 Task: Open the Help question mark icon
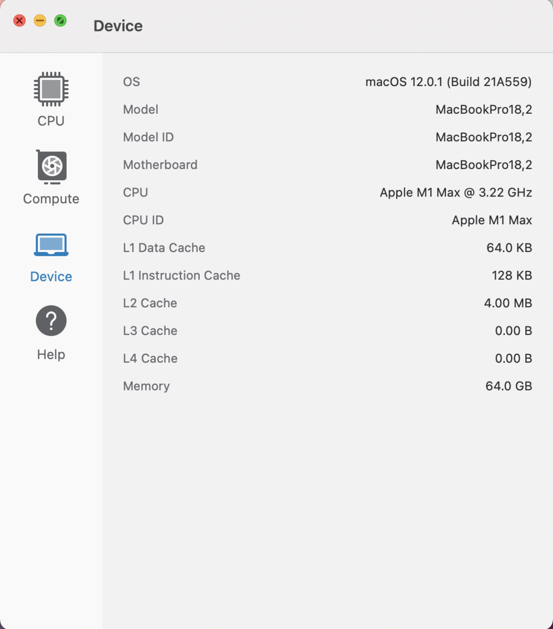(x=51, y=320)
